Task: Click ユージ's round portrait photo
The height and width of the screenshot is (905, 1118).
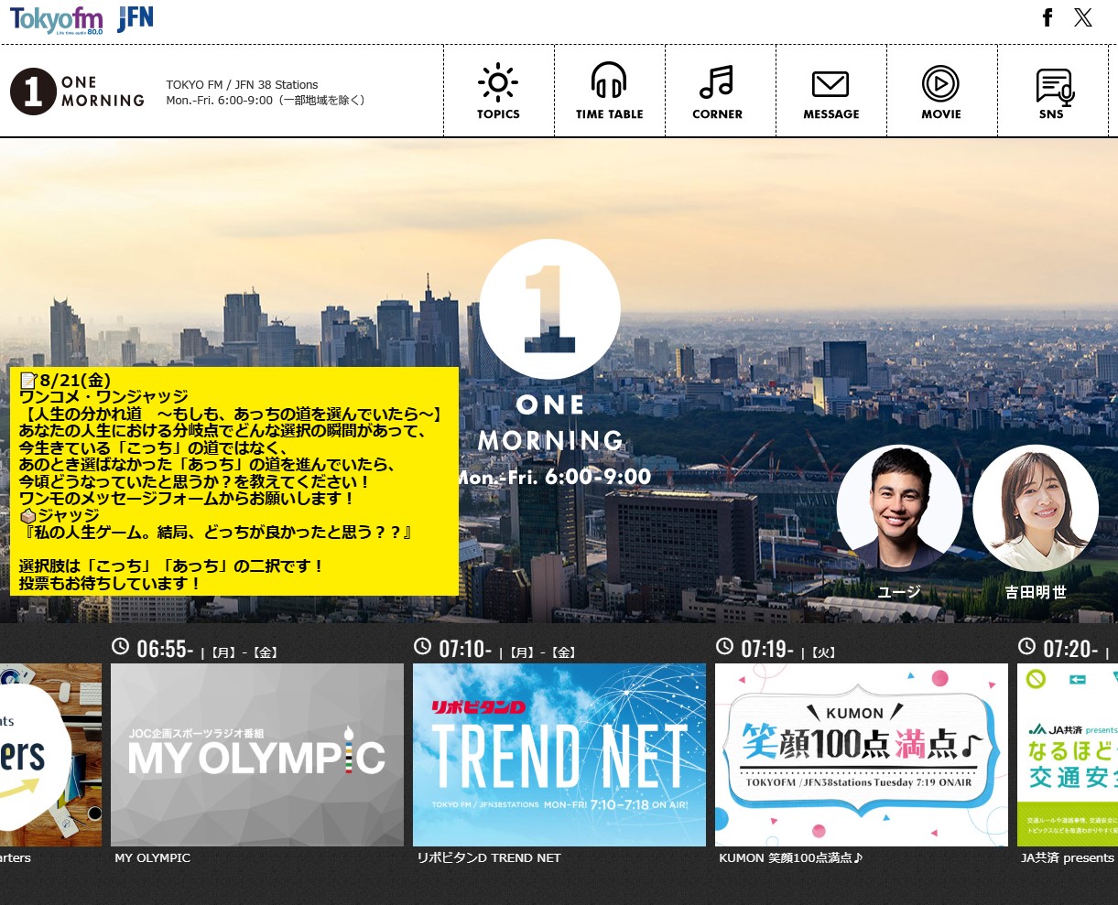Action: pos(899,508)
